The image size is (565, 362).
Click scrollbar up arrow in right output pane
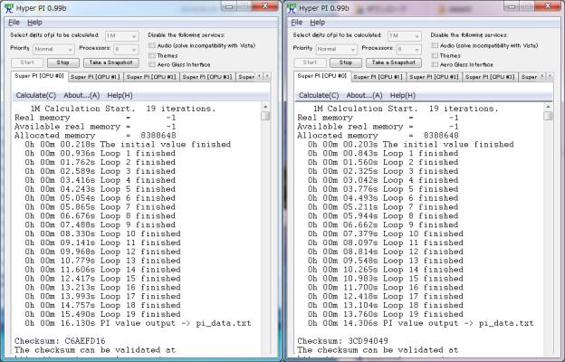pos(549,107)
